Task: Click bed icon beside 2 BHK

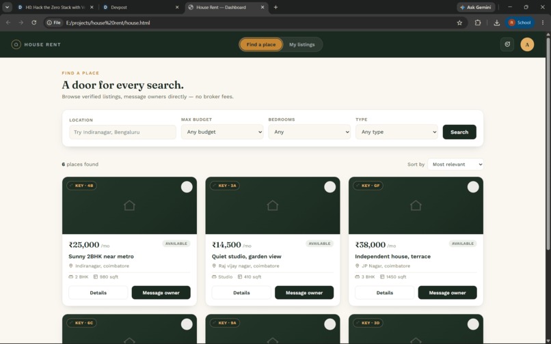Action: click(70, 276)
